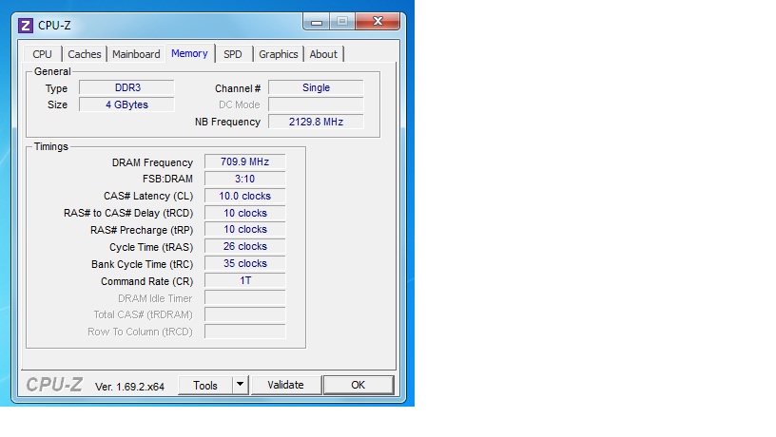Select the Bank Cycle Time 35 clocks value
The height and width of the screenshot is (437, 776).
[x=245, y=263]
